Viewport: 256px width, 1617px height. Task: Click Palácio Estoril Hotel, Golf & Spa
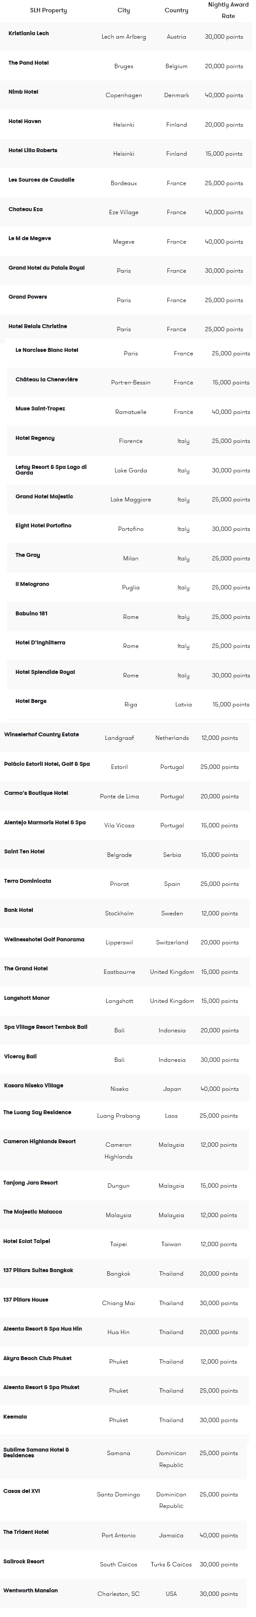47,764
